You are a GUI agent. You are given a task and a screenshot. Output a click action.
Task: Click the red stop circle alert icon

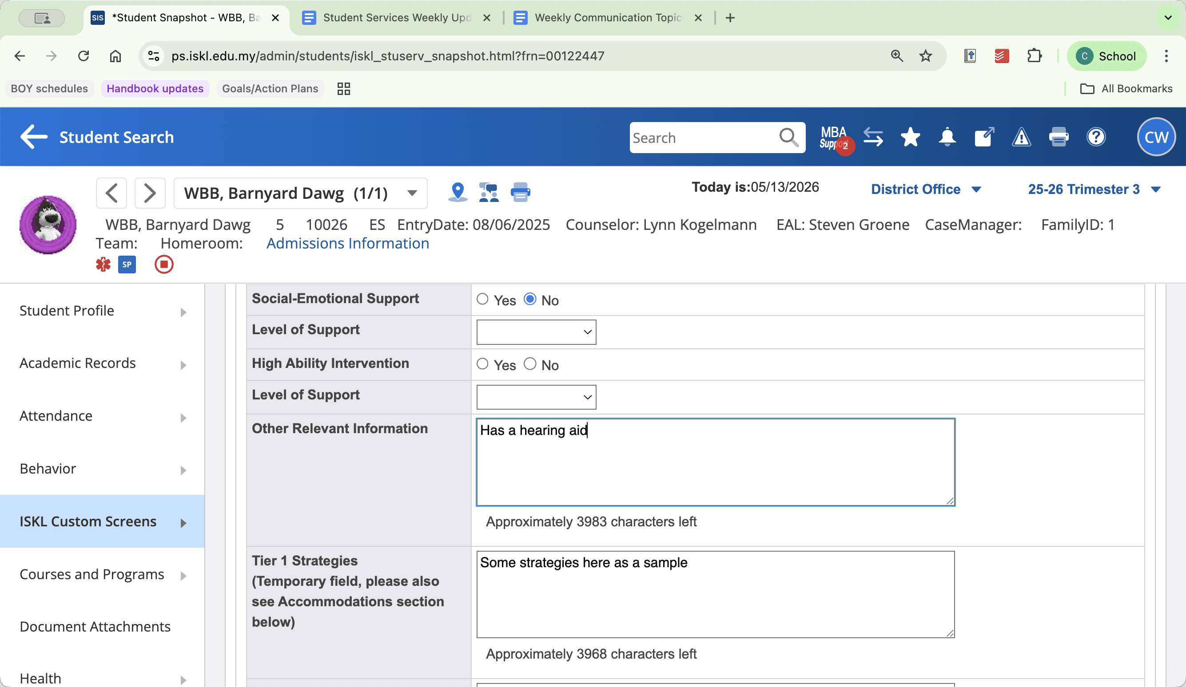coord(164,264)
